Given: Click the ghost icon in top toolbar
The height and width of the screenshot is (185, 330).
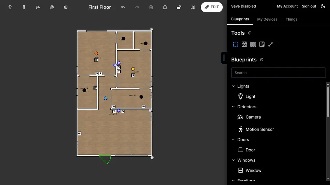Looking at the screenshot, I should [165, 7].
